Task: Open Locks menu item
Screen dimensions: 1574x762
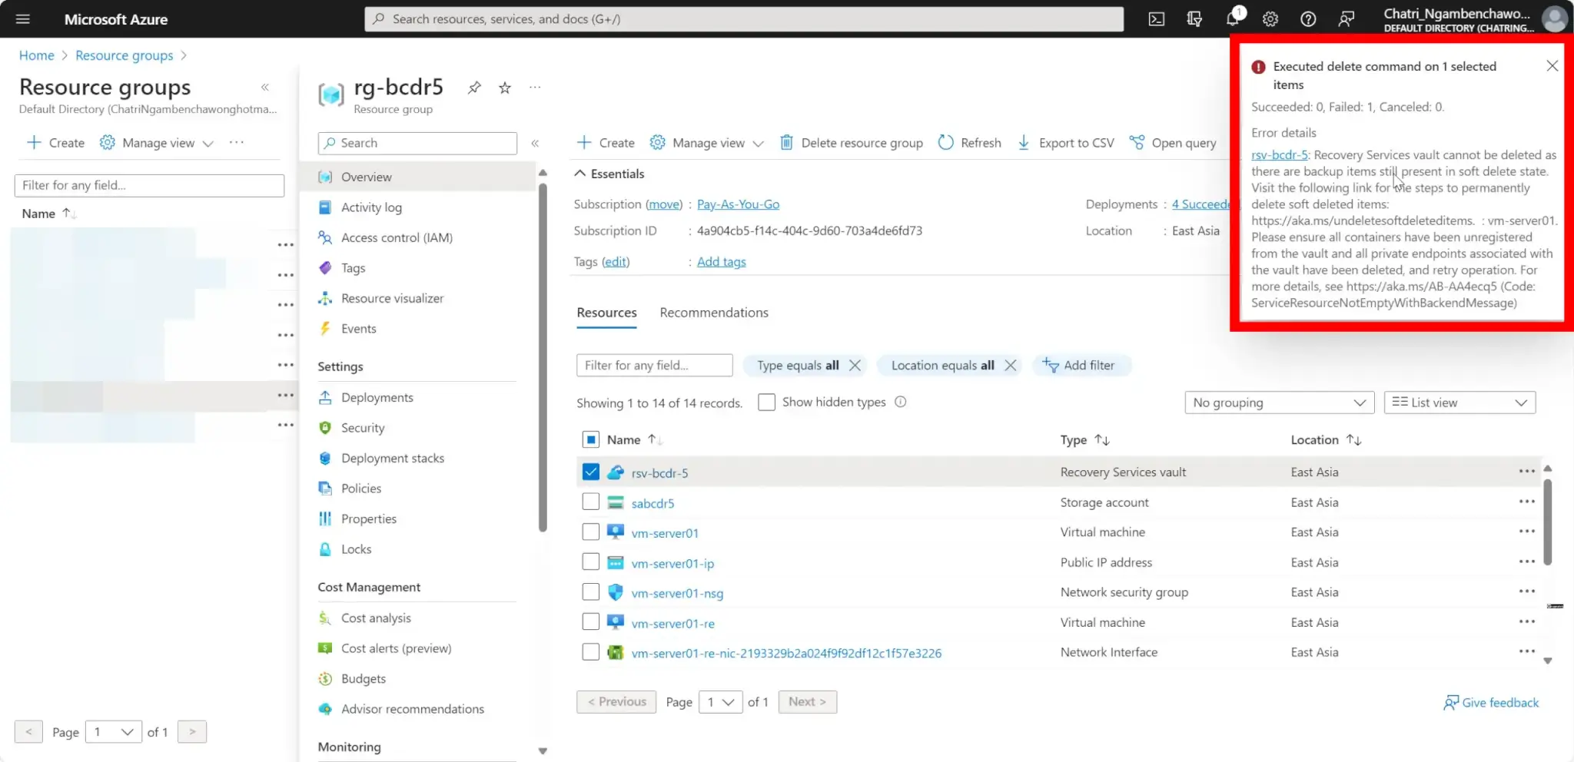Action: click(356, 549)
